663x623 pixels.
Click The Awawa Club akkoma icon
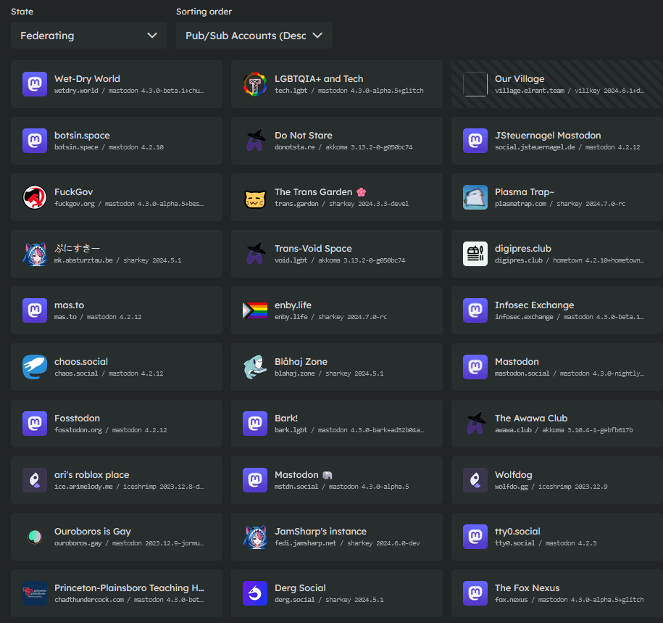(x=475, y=424)
